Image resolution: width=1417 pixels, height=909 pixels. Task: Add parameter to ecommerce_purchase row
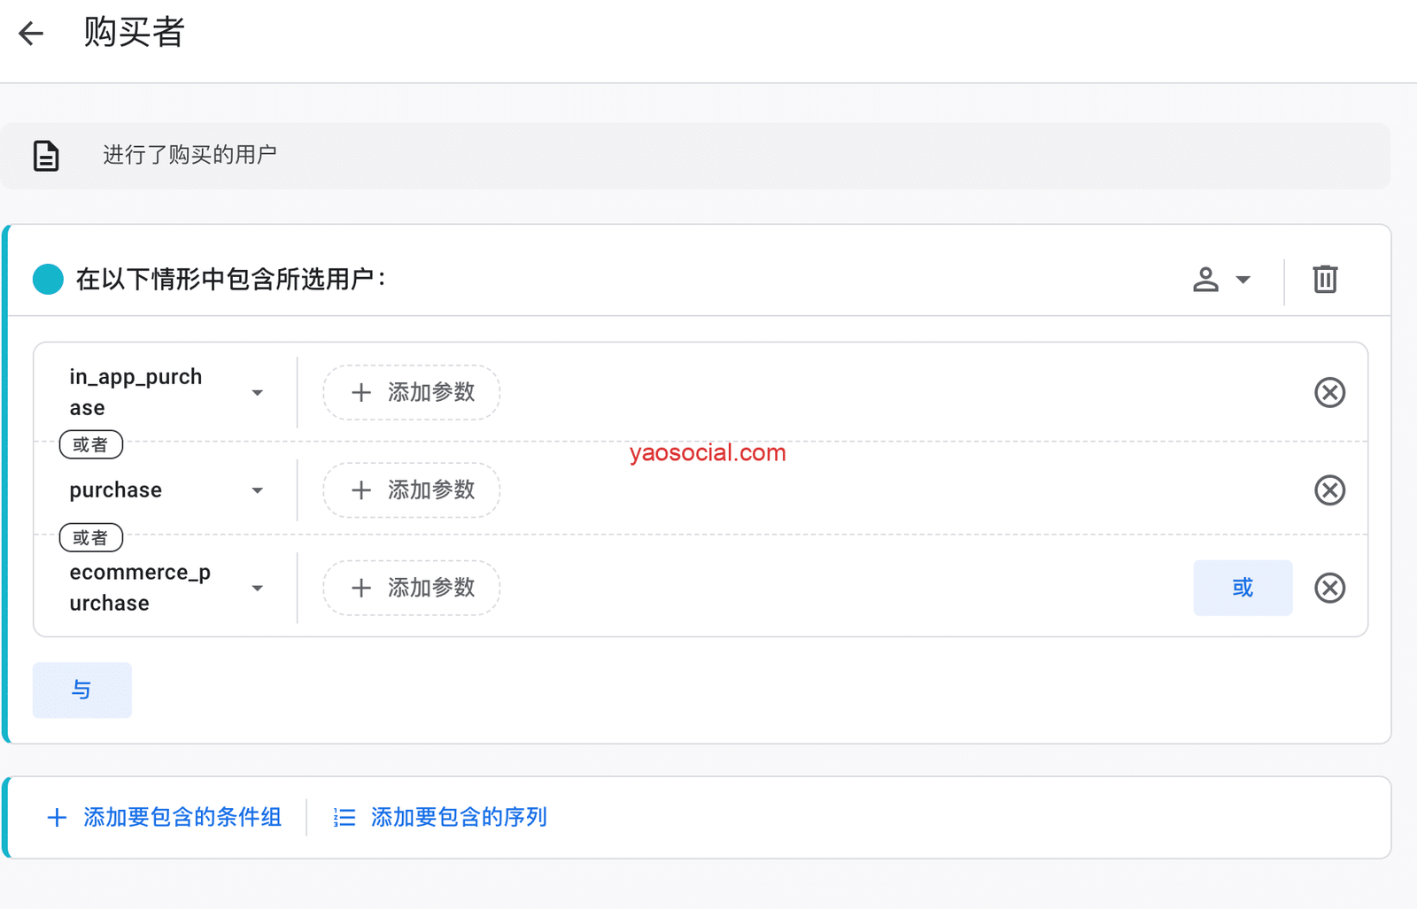point(412,588)
